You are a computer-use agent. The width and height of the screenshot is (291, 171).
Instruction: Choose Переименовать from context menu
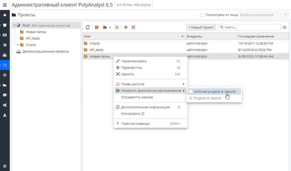[x=151, y=61]
